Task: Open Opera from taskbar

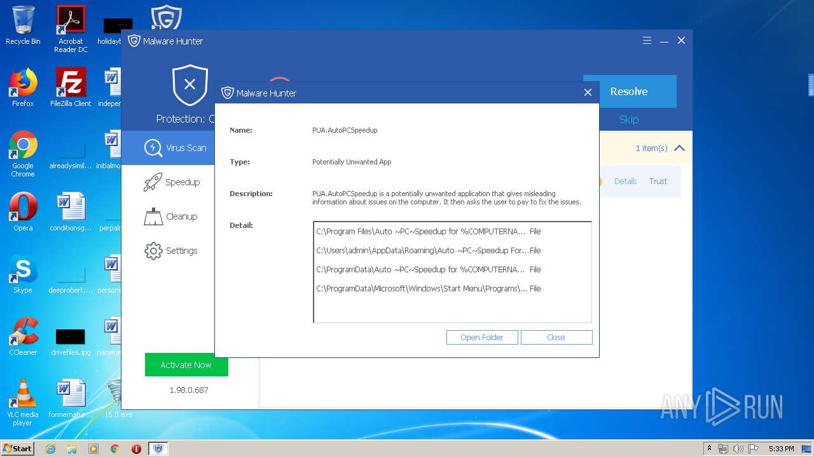Action: [136, 449]
